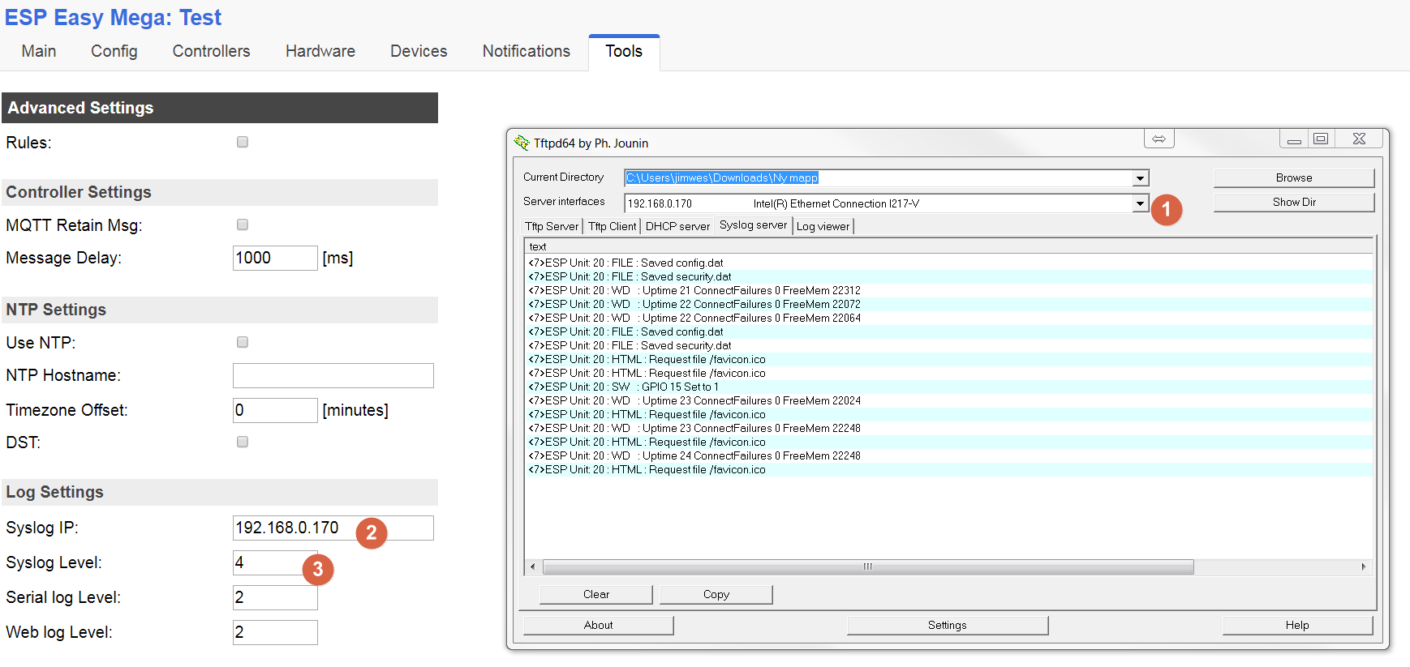Click the Advanced Settings header
The height and width of the screenshot is (667, 1410).
(220, 108)
